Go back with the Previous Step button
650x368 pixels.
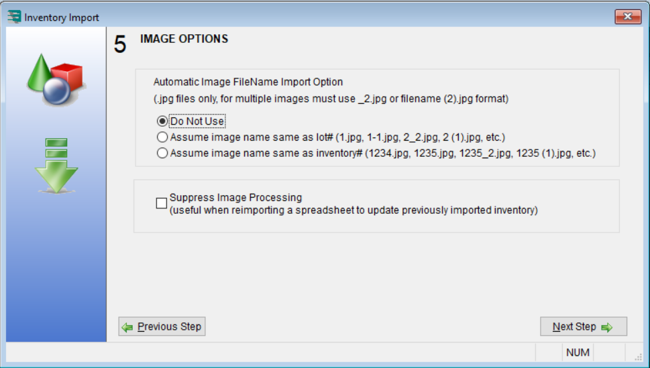pyautogui.click(x=162, y=327)
